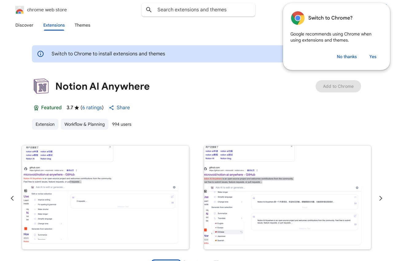This screenshot has width=393, height=261.
Task: Click the Add to Chrome button
Action: 338,86
